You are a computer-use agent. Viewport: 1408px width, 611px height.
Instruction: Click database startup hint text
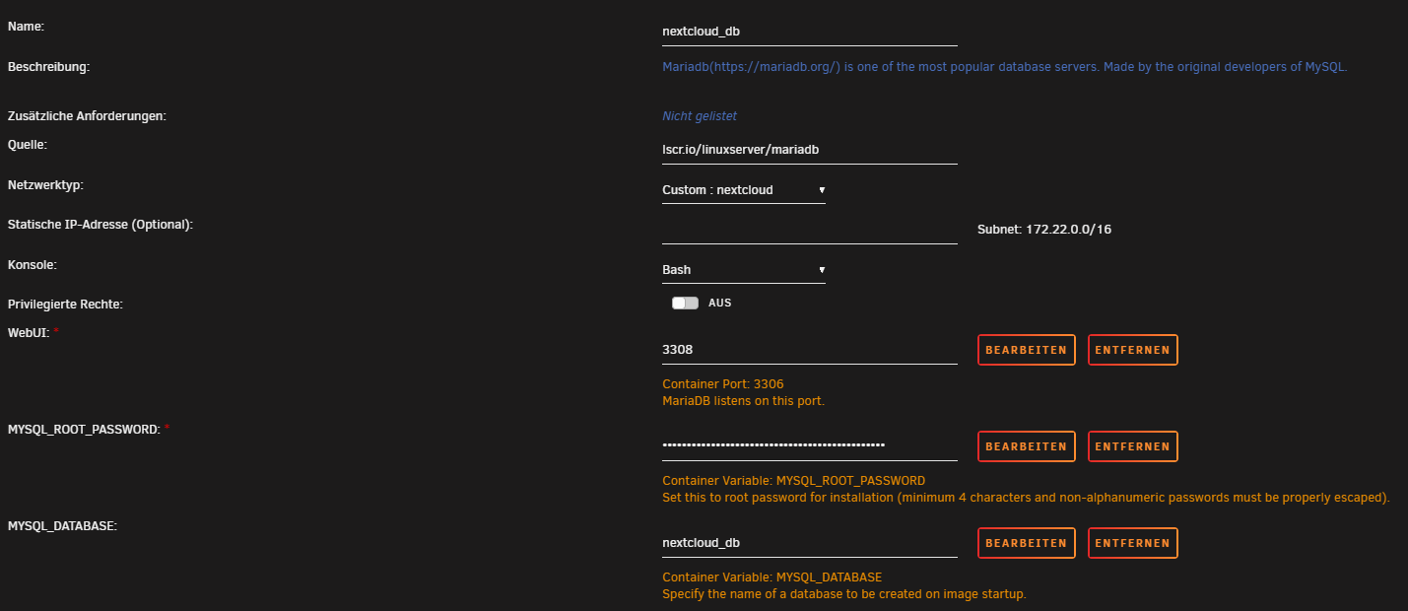[844, 594]
